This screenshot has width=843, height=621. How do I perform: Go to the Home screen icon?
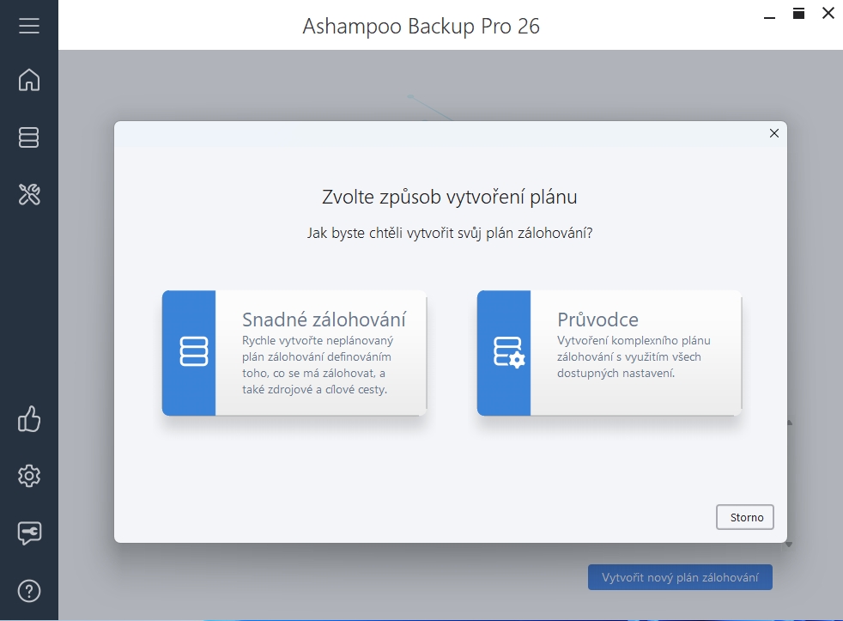coord(29,80)
